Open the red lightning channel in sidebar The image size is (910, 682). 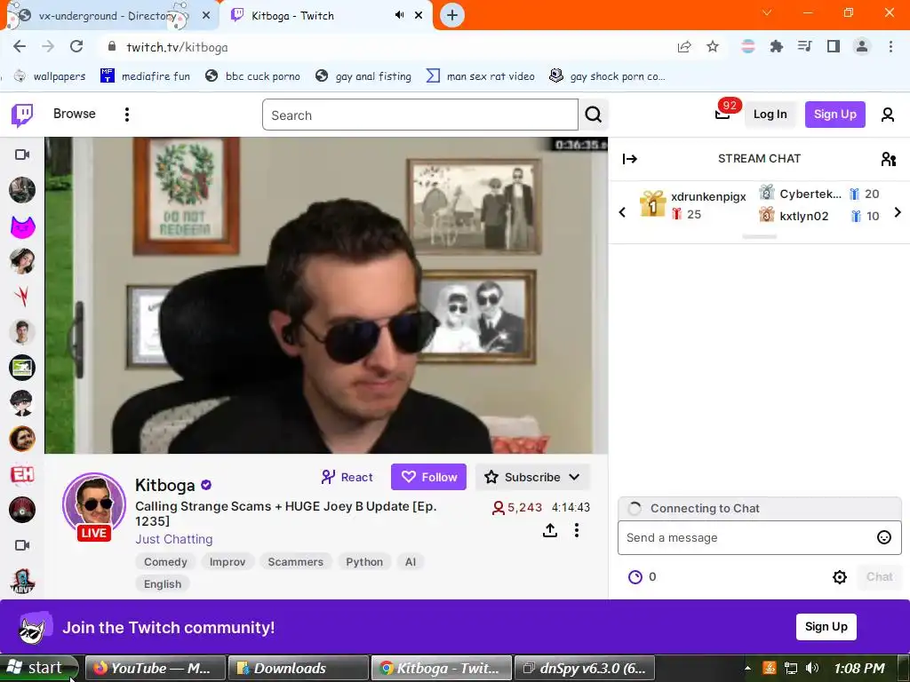click(x=22, y=297)
